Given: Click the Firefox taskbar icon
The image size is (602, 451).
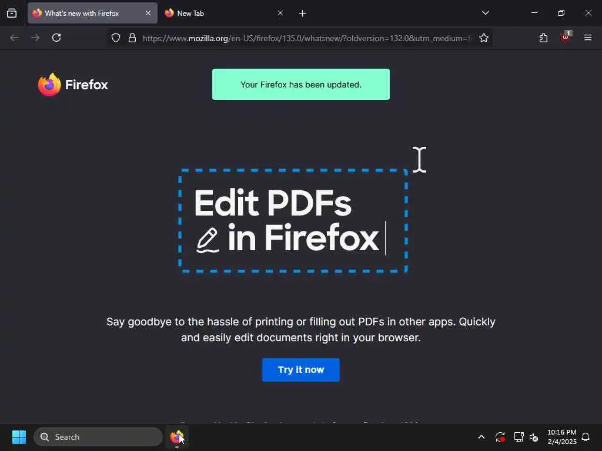Looking at the screenshot, I should pos(177,437).
